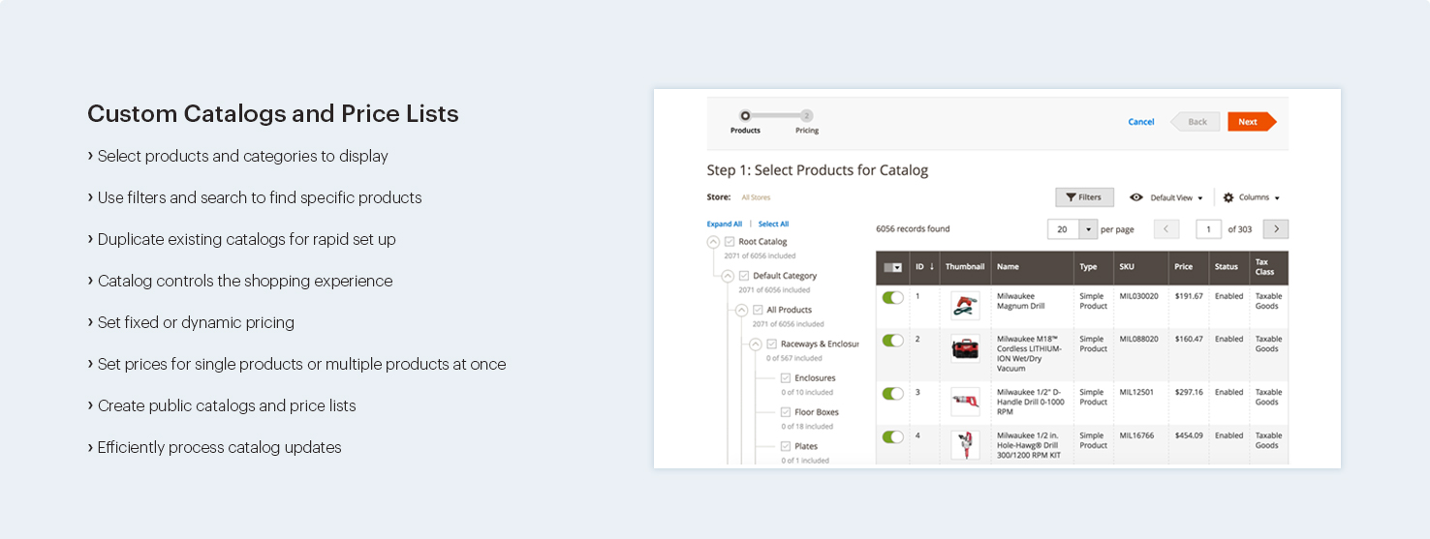Image resolution: width=1430 pixels, height=539 pixels.
Task: Go to the previous page arrow
Action: coord(1166,229)
